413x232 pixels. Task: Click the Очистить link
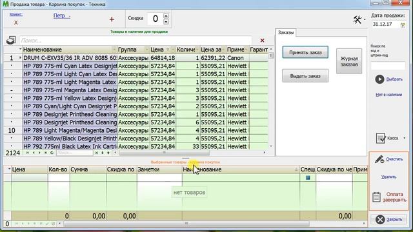point(394,159)
